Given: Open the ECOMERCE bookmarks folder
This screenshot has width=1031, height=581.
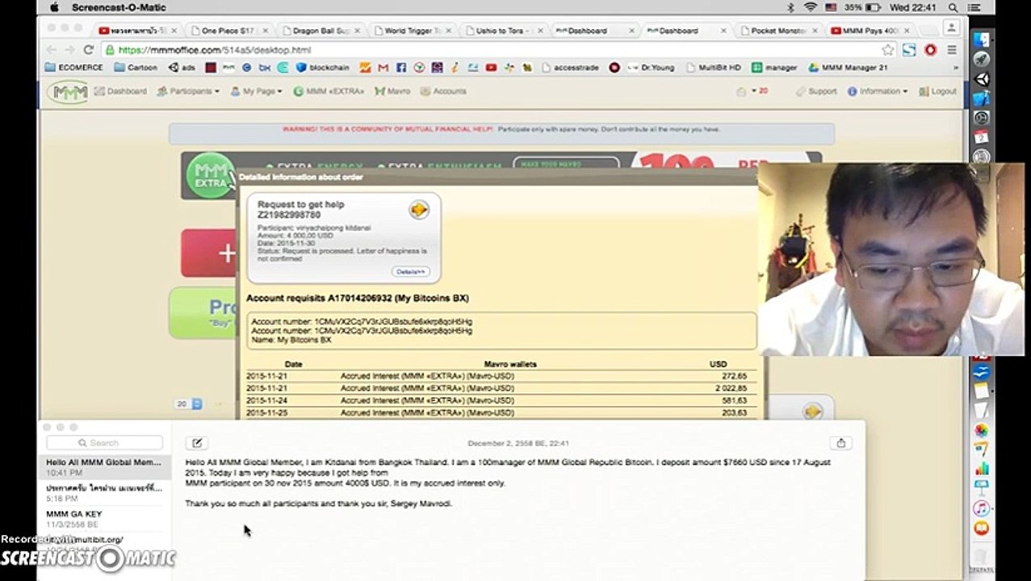Looking at the screenshot, I should (74, 68).
